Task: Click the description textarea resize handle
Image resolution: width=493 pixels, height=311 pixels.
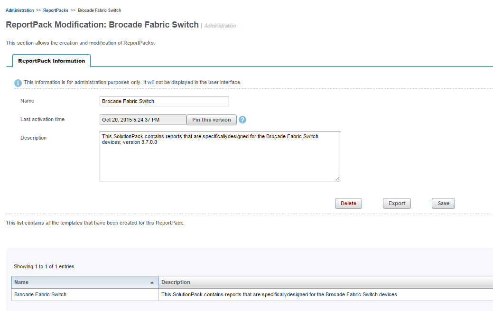Action: coord(337,179)
